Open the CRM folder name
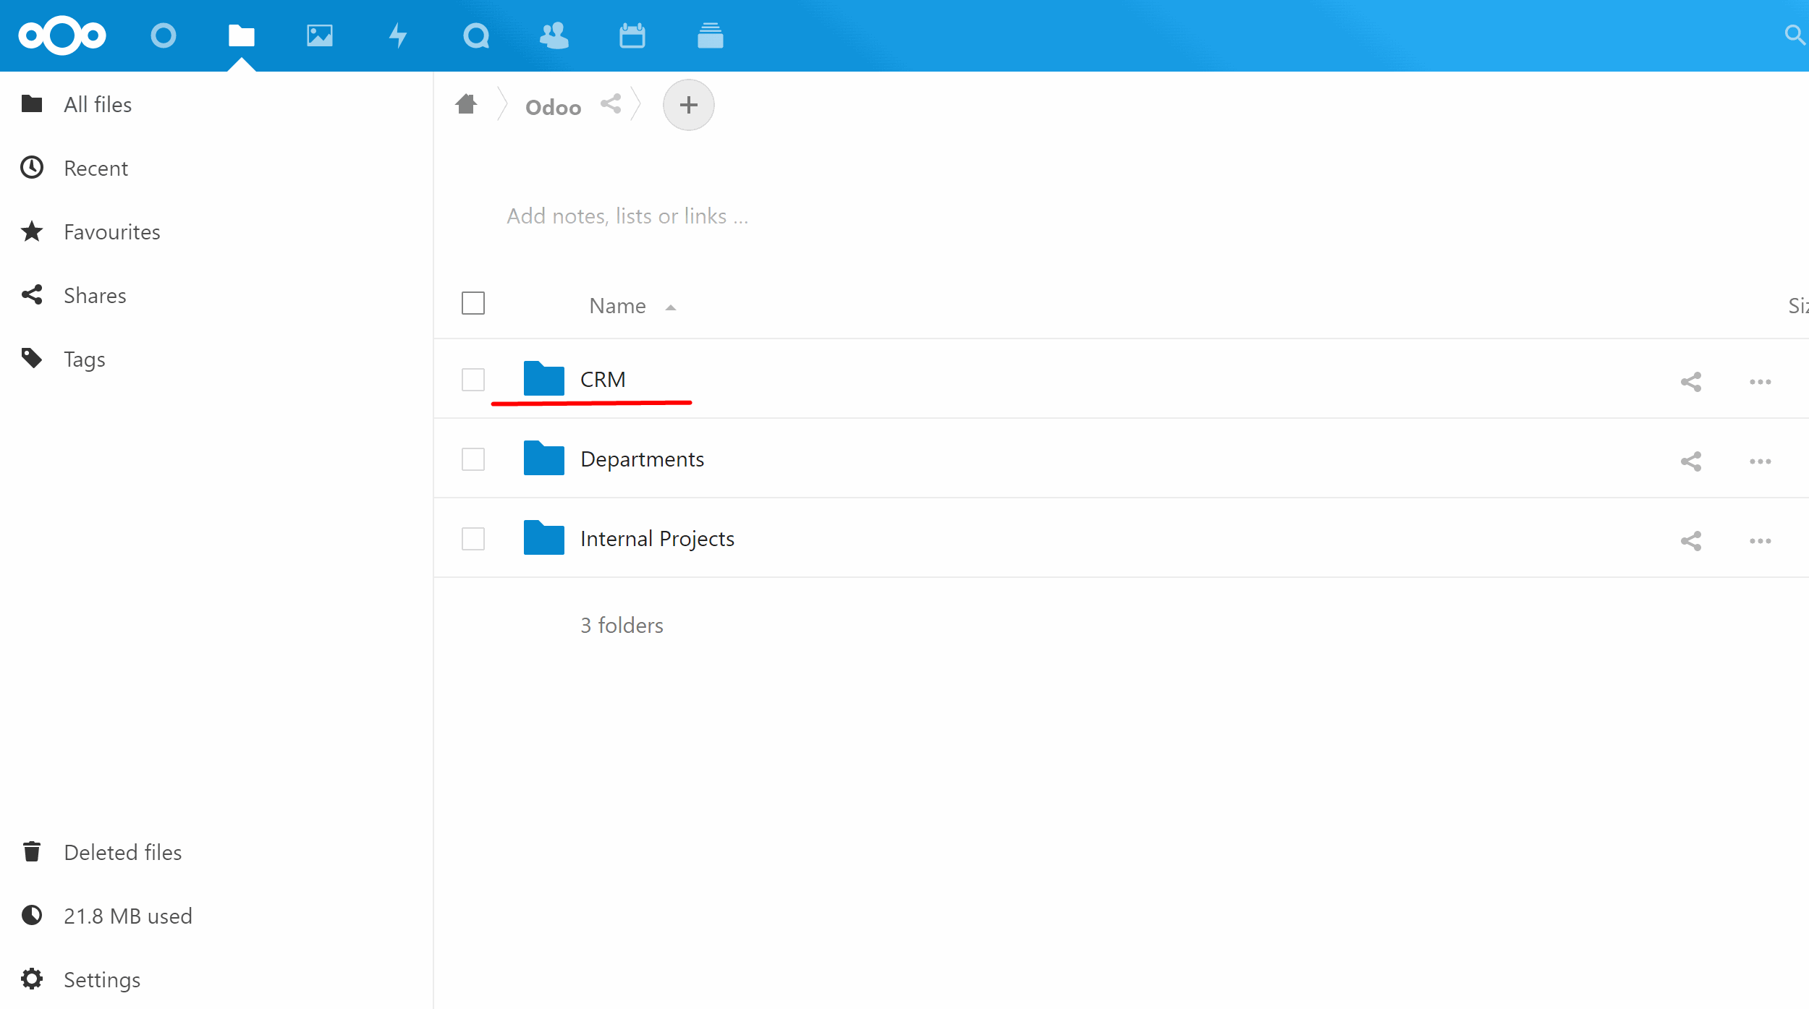 [603, 379]
